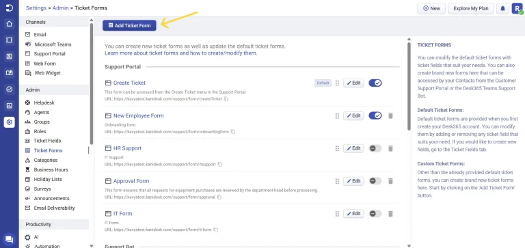Edit the IT Form
The image size is (525, 248).
point(353,214)
